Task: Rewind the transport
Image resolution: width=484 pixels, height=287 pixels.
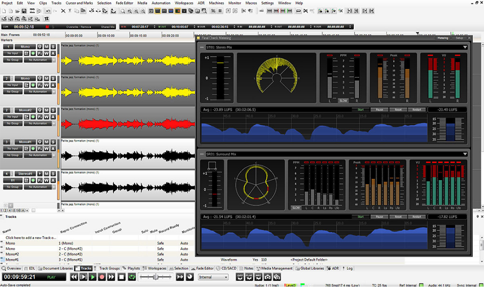Action: point(74,277)
